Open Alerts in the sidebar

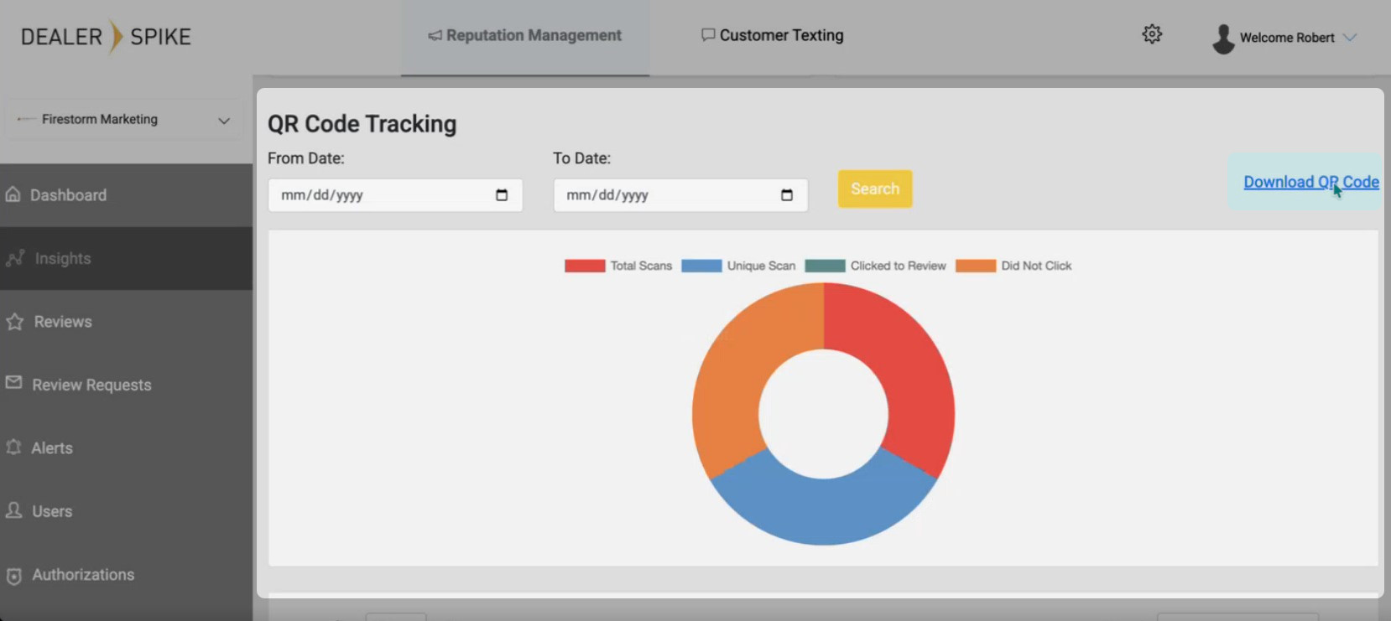pos(126,448)
